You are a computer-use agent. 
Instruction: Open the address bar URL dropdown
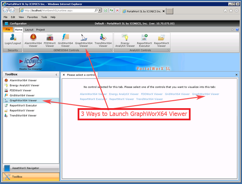100,11
